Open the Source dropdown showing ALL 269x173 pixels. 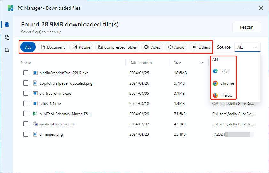pyautogui.click(x=247, y=47)
